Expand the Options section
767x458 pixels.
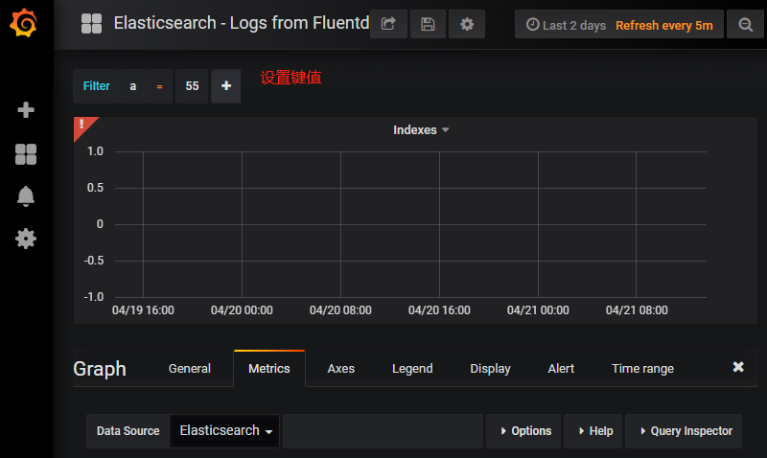point(523,430)
